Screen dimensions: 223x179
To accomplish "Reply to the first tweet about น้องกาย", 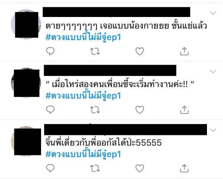I will click(50, 51).
